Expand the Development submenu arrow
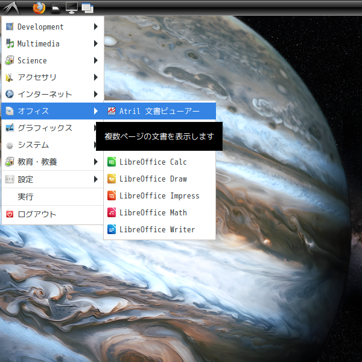The height and width of the screenshot is (362, 362). click(x=95, y=27)
